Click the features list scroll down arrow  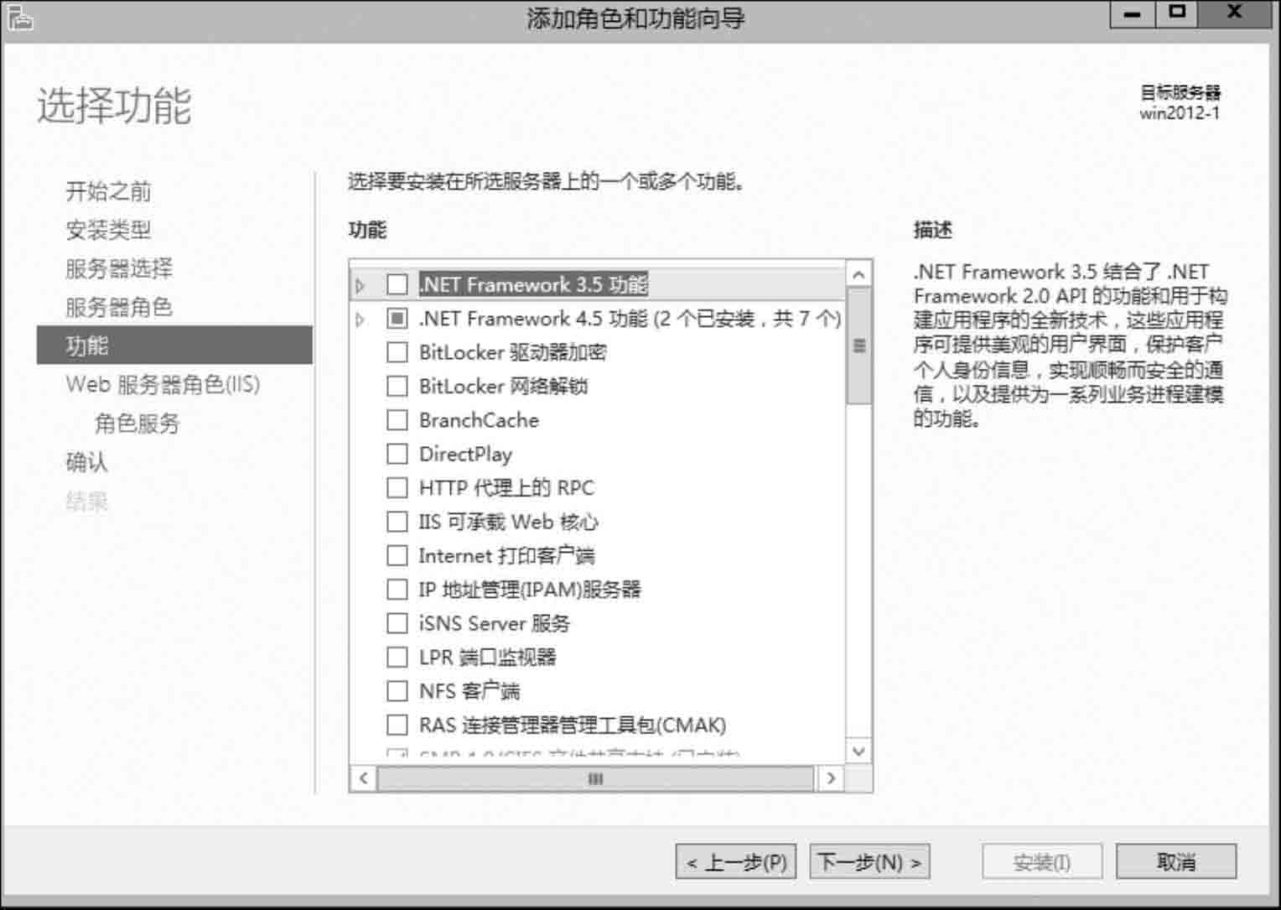[858, 751]
